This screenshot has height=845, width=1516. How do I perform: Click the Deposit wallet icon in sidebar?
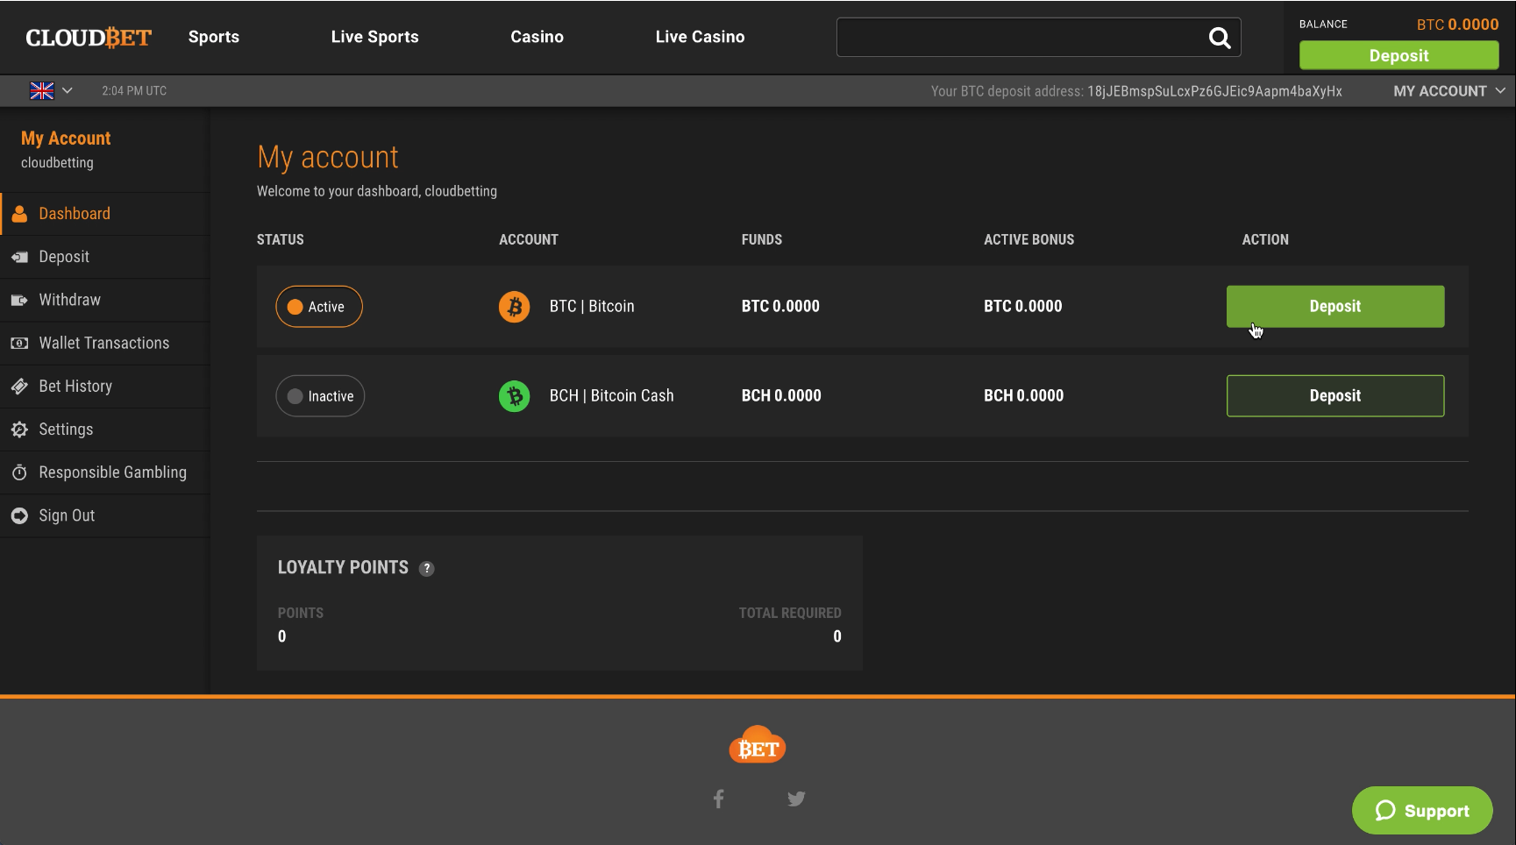[19, 257]
